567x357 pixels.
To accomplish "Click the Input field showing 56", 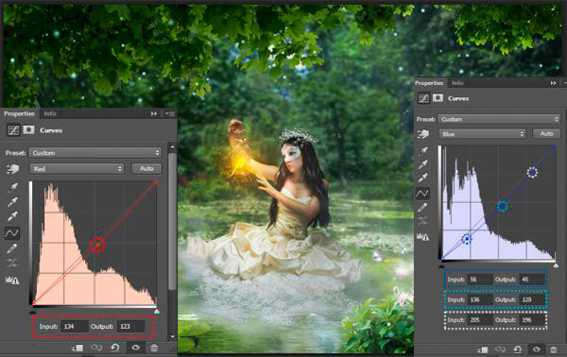I will pos(480,280).
